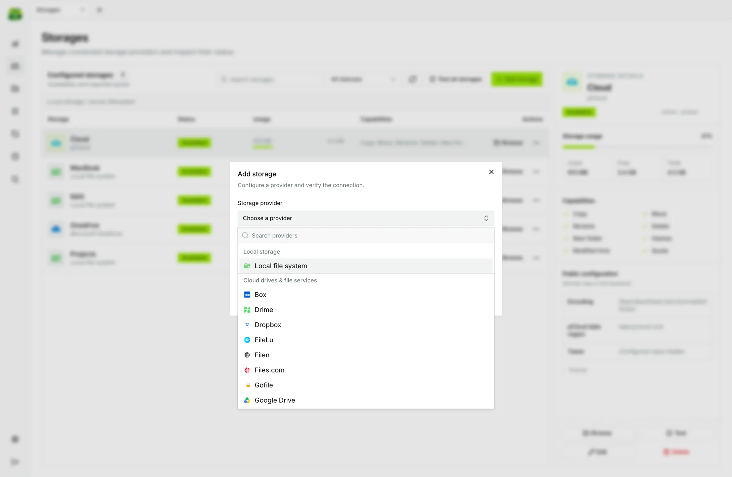Close the Add storage dialog

pos(491,172)
